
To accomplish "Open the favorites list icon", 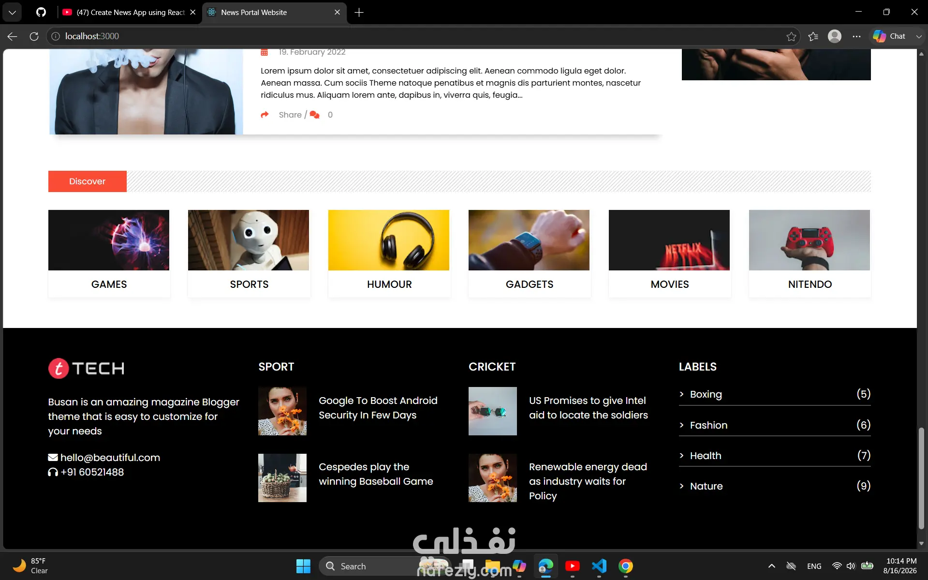I will 813,36.
